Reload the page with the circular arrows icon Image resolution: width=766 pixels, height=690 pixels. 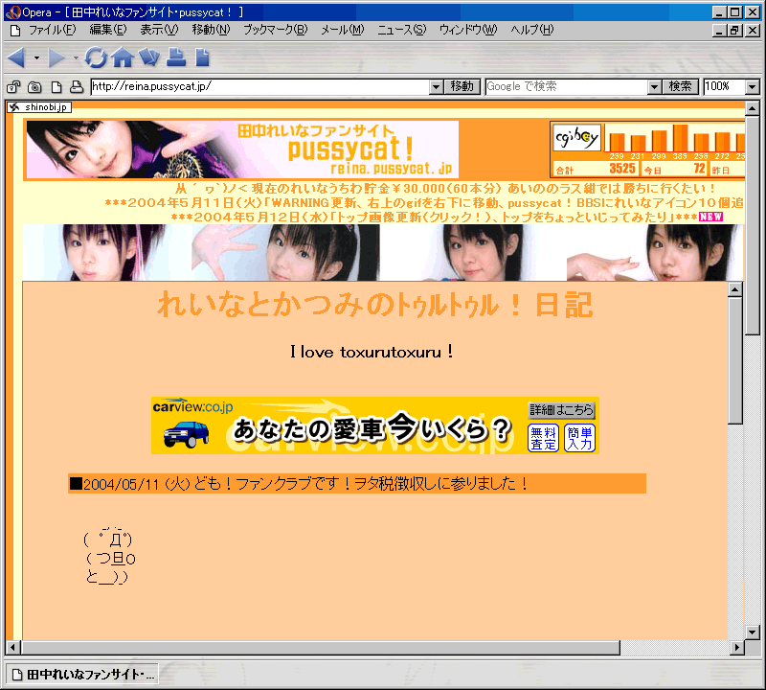point(96,57)
